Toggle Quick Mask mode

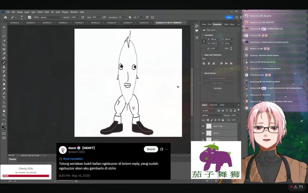click(x=4, y=134)
